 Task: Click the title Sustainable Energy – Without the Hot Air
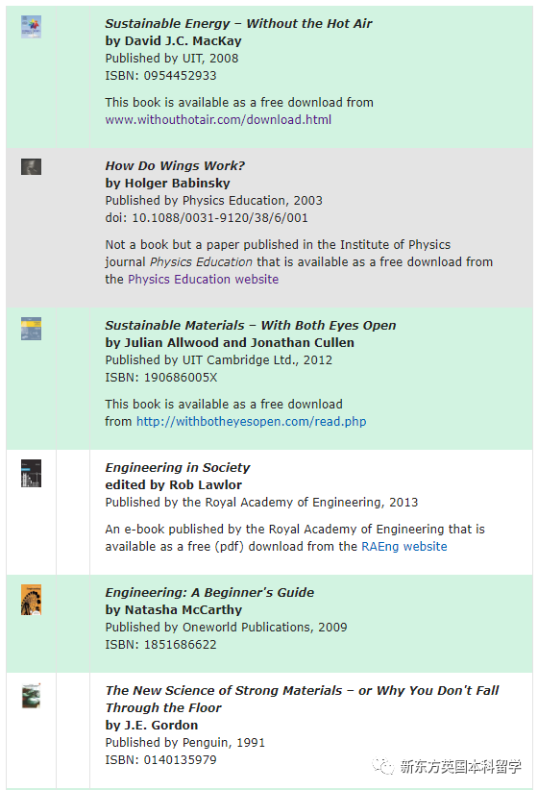[x=238, y=24]
